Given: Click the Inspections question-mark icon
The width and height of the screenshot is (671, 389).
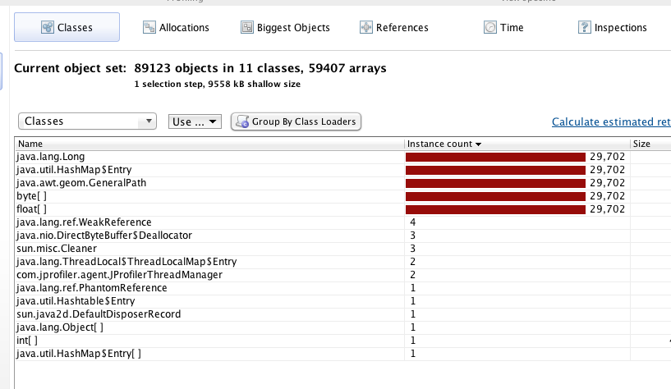Looking at the screenshot, I should tap(585, 28).
